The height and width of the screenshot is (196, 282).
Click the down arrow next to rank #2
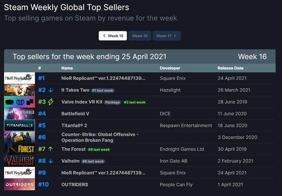51,90
